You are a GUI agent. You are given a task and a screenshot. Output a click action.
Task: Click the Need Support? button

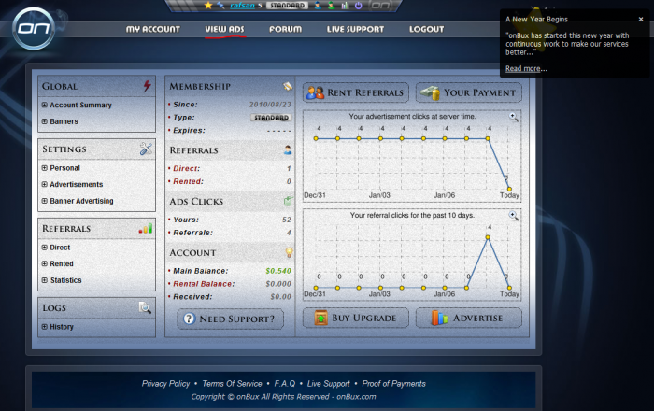pyautogui.click(x=230, y=319)
